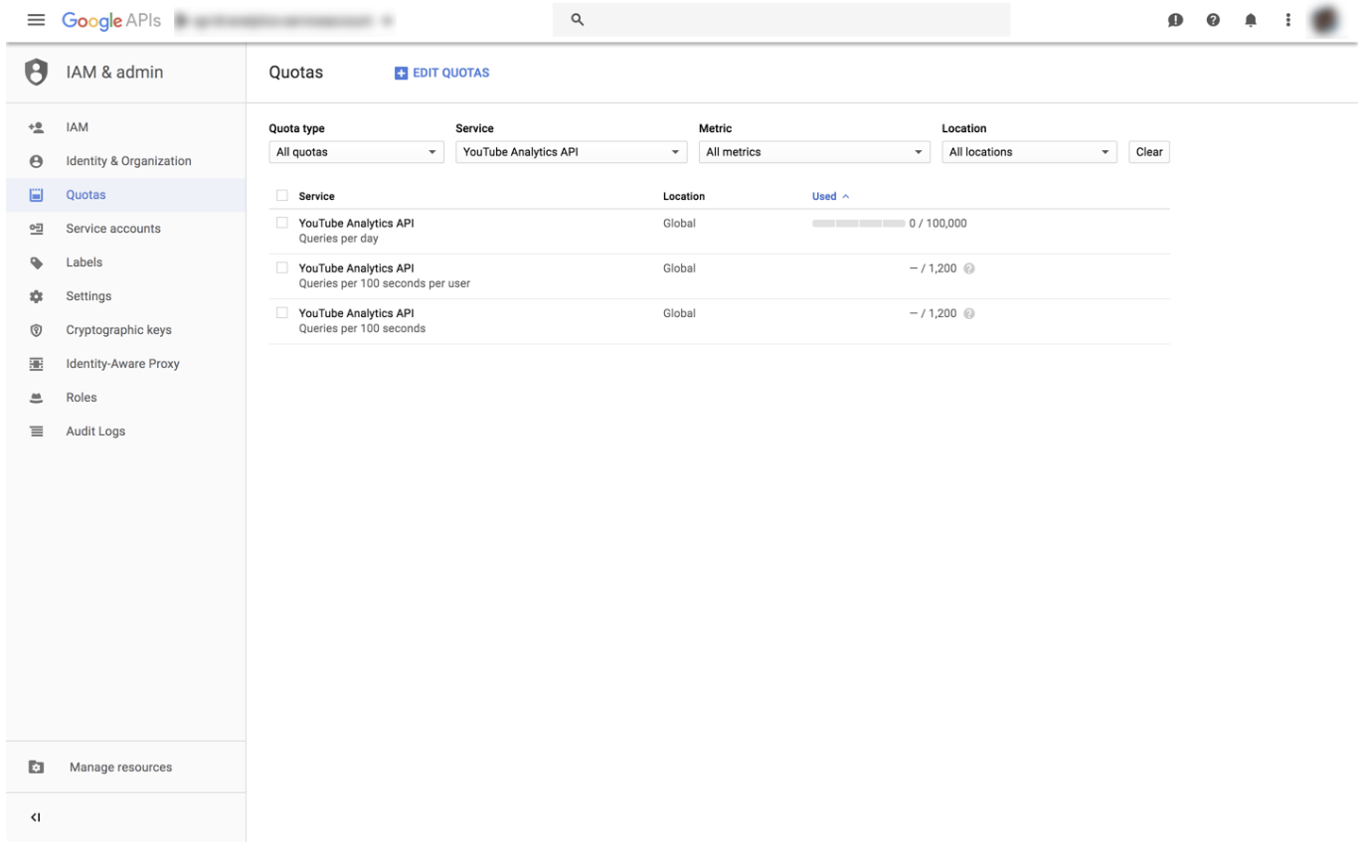
Task: Open the hamburger navigation menu
Action: coord(36,20)
